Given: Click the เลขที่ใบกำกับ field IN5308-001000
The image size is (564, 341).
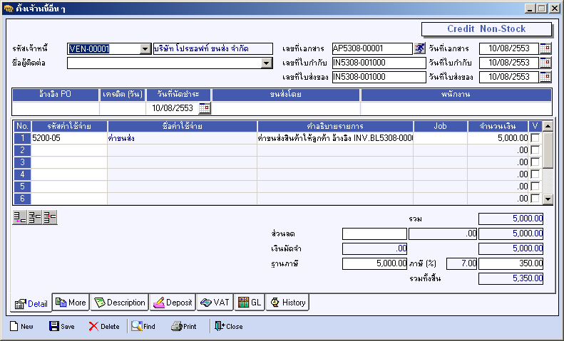Looking at the screenshot, I should point(379,63).
